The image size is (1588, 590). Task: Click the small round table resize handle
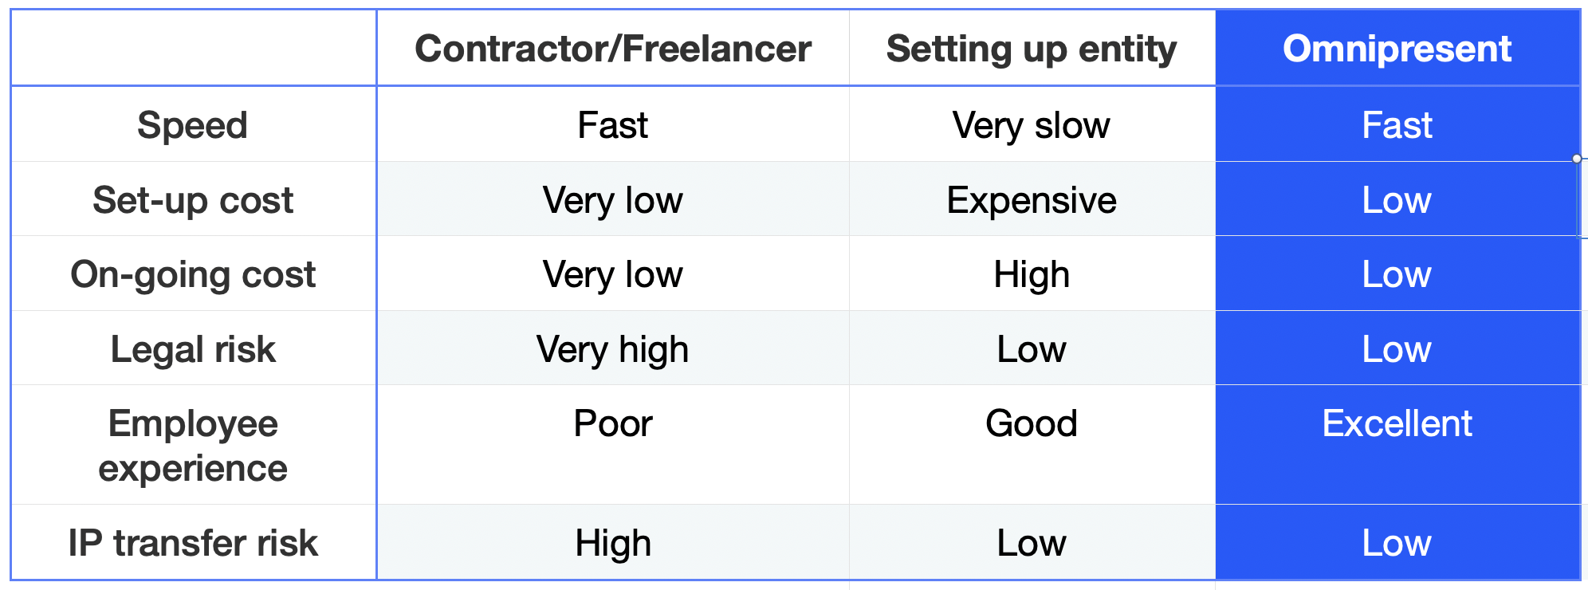tap(1577, 159)
